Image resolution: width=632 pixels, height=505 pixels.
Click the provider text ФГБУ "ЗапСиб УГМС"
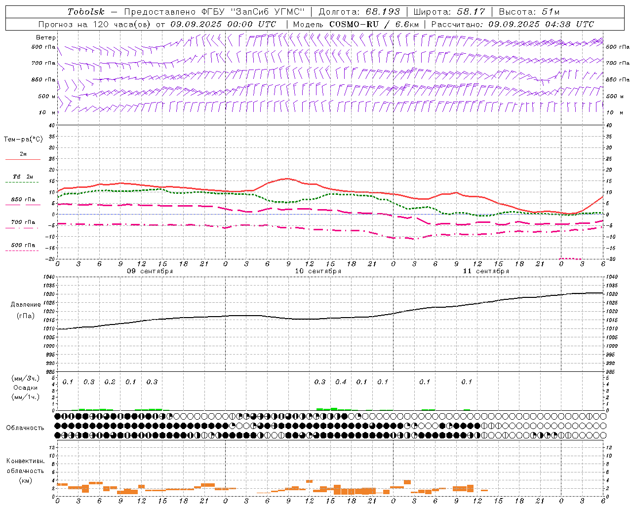(x=253, y=12)
